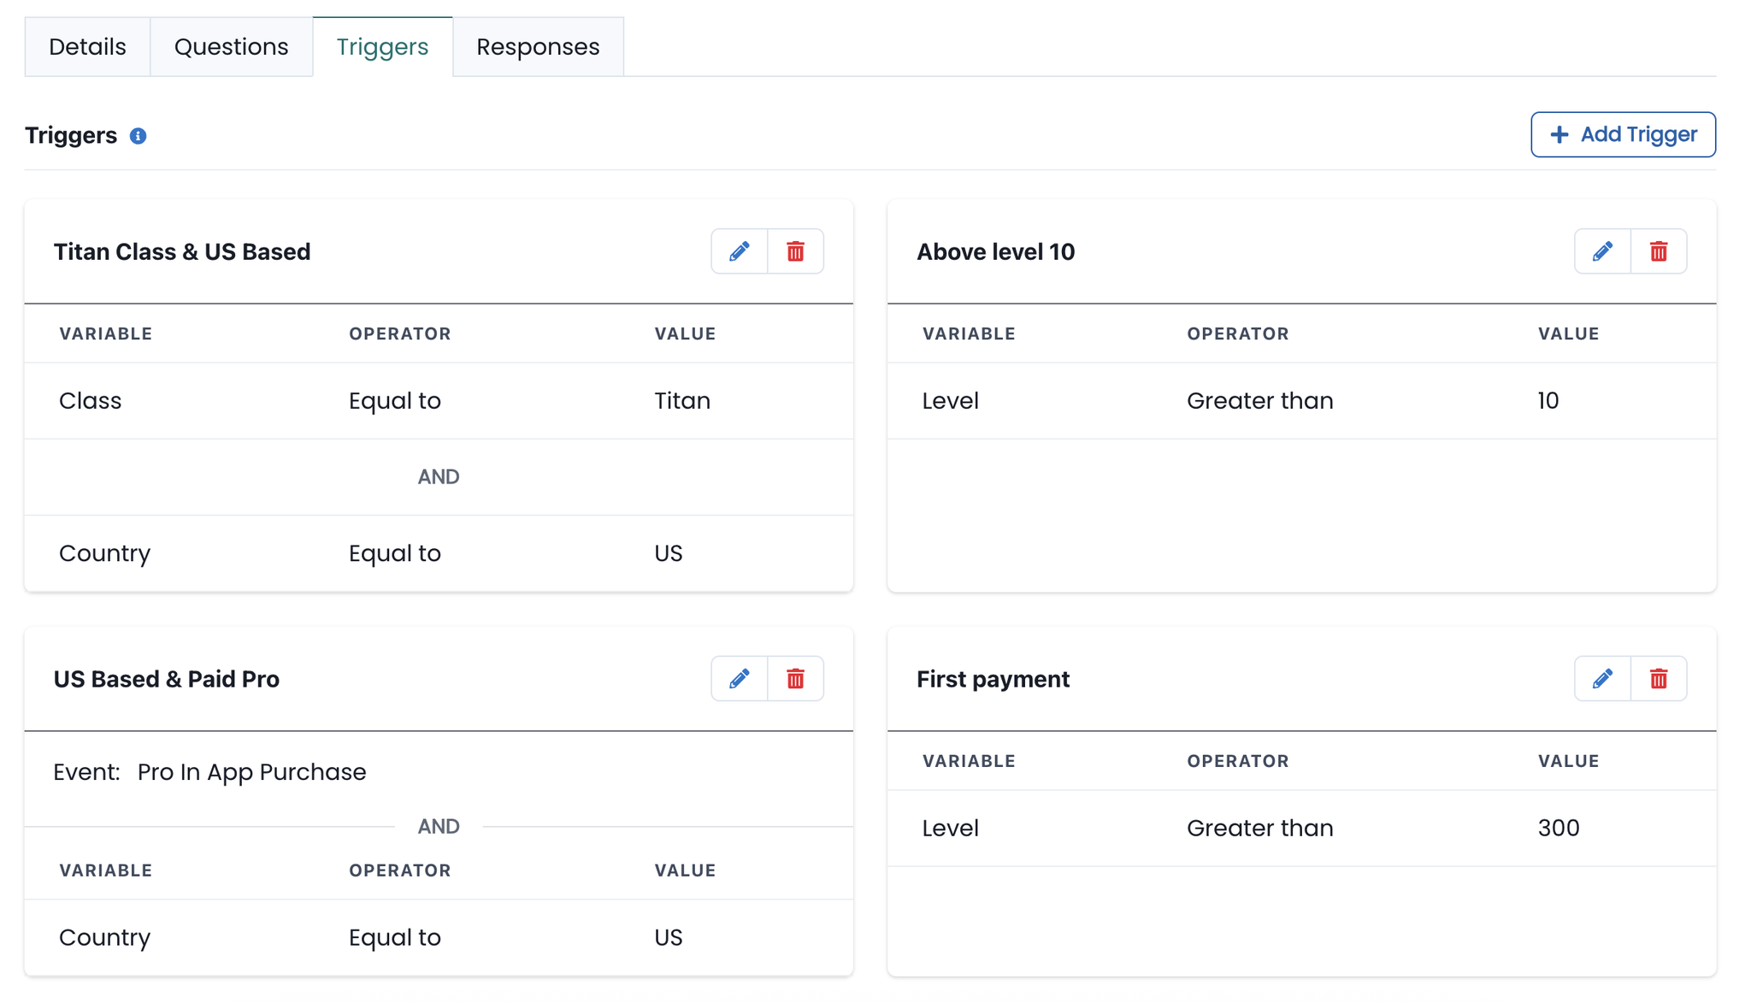Open the Details tab
Viewport: 1751px width, 1003px height.
87,47
